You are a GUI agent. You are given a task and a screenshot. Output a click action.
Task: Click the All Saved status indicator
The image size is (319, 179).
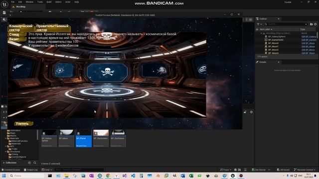click(x=283, y=170)
